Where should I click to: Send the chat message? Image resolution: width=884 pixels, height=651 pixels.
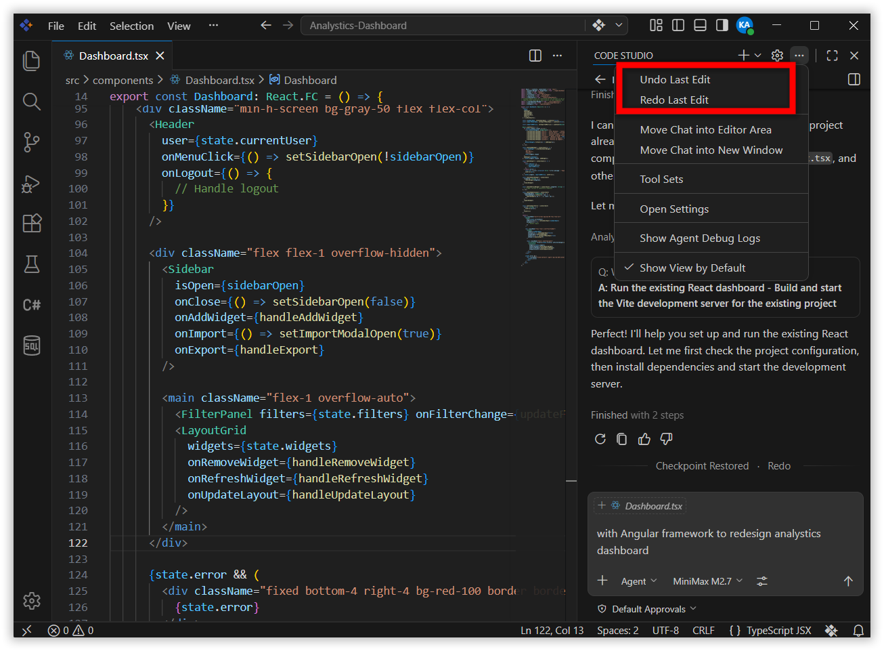coord(848,581)
